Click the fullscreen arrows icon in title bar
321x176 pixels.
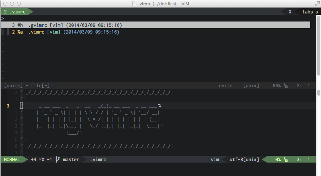click(317, 4)
